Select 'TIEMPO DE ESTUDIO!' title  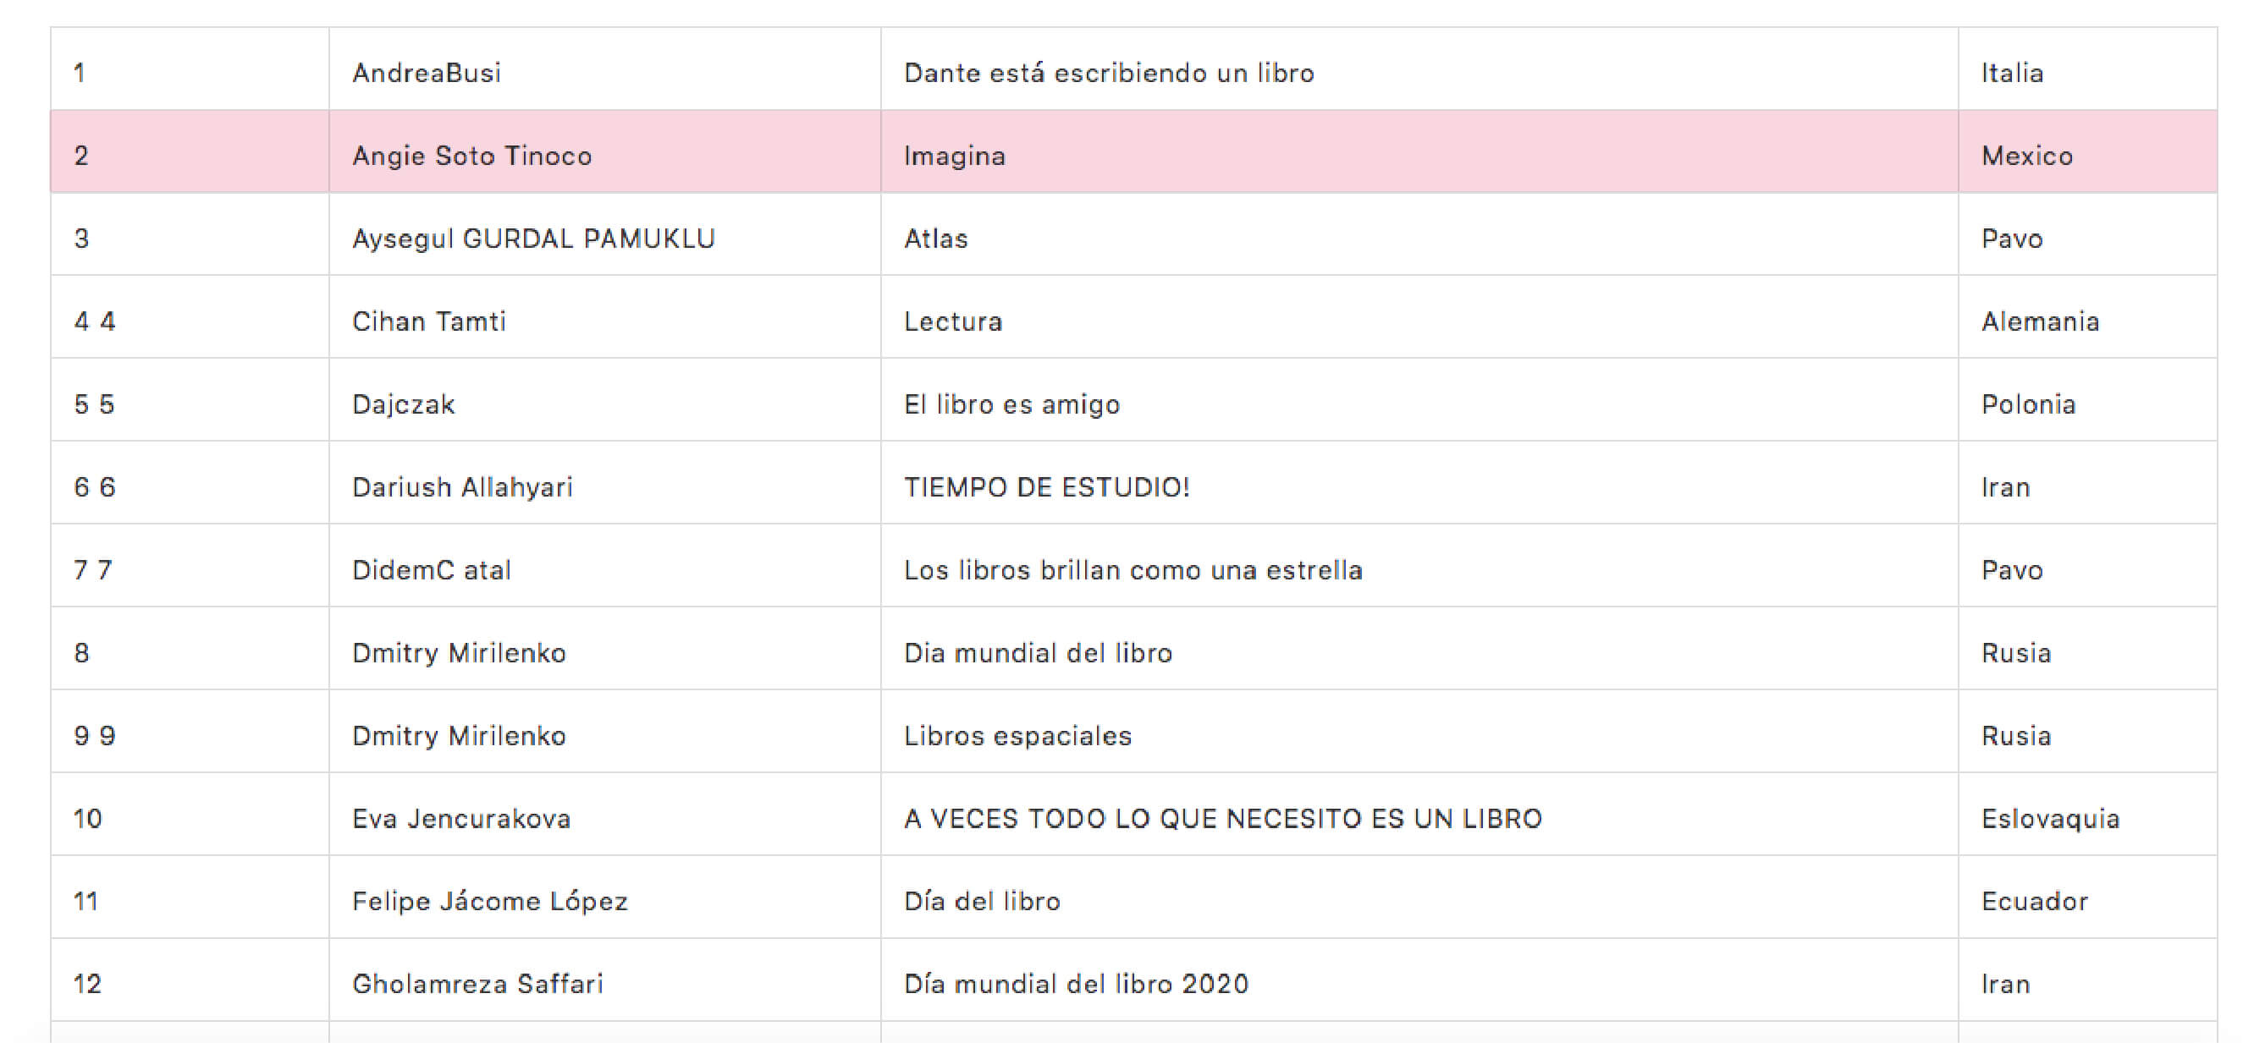[x=1046, y=487]
